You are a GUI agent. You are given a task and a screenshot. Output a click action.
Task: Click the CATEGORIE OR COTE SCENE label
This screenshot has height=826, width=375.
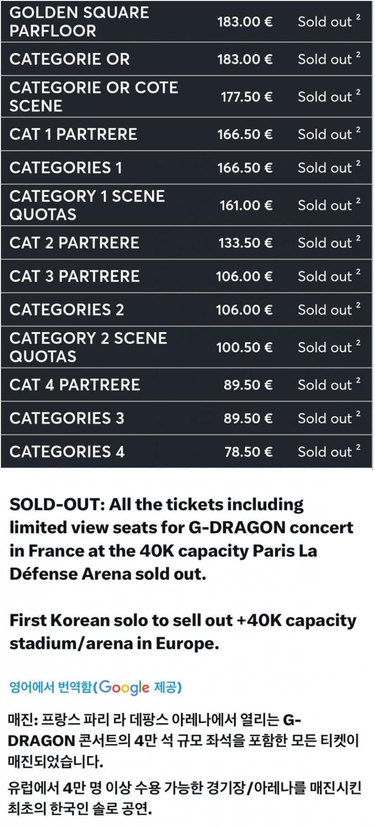click(x=94, y=96)
